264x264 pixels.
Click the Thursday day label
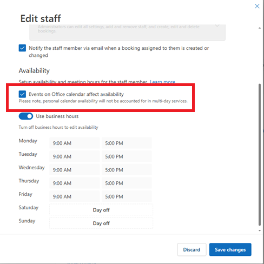(x=29, y=181)
